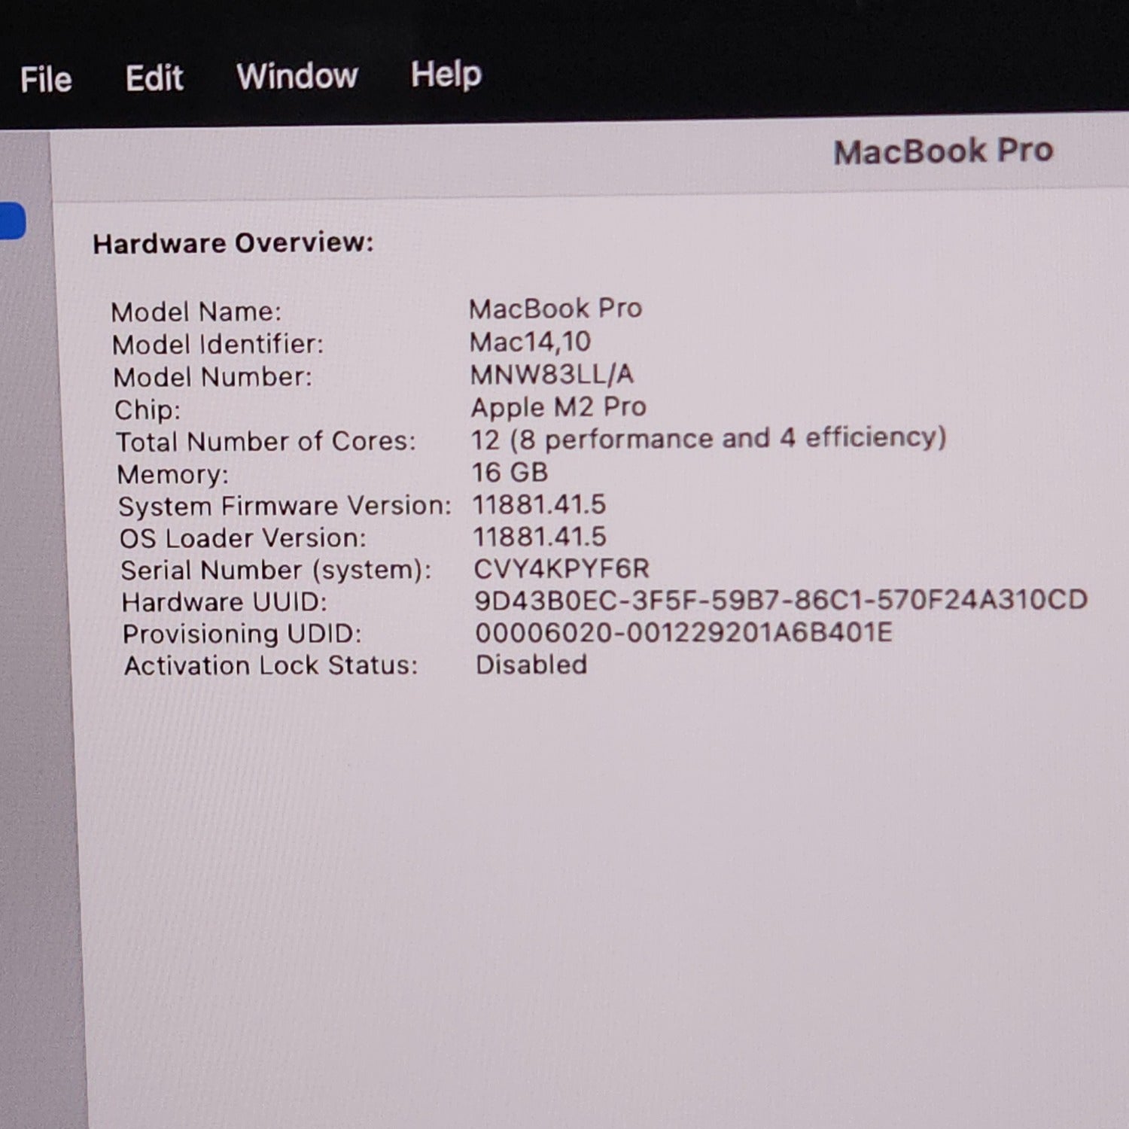Click the Model Name value MacBook Pro

tap(555, 309)
